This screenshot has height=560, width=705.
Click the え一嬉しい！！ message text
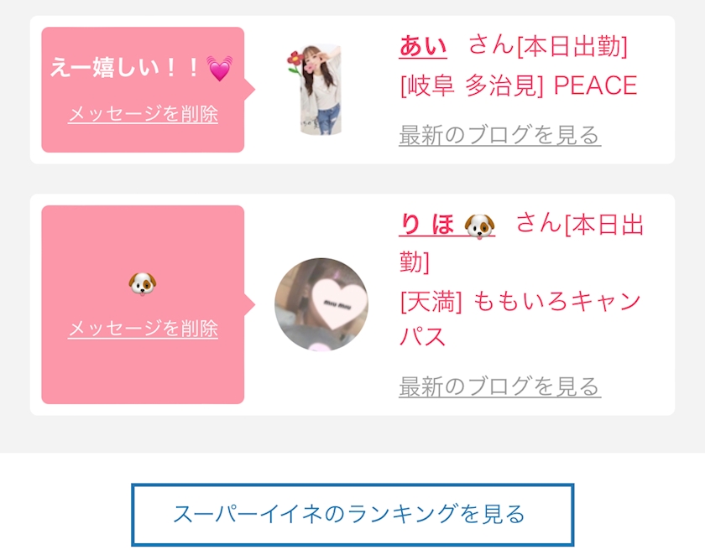pos(142,68)
